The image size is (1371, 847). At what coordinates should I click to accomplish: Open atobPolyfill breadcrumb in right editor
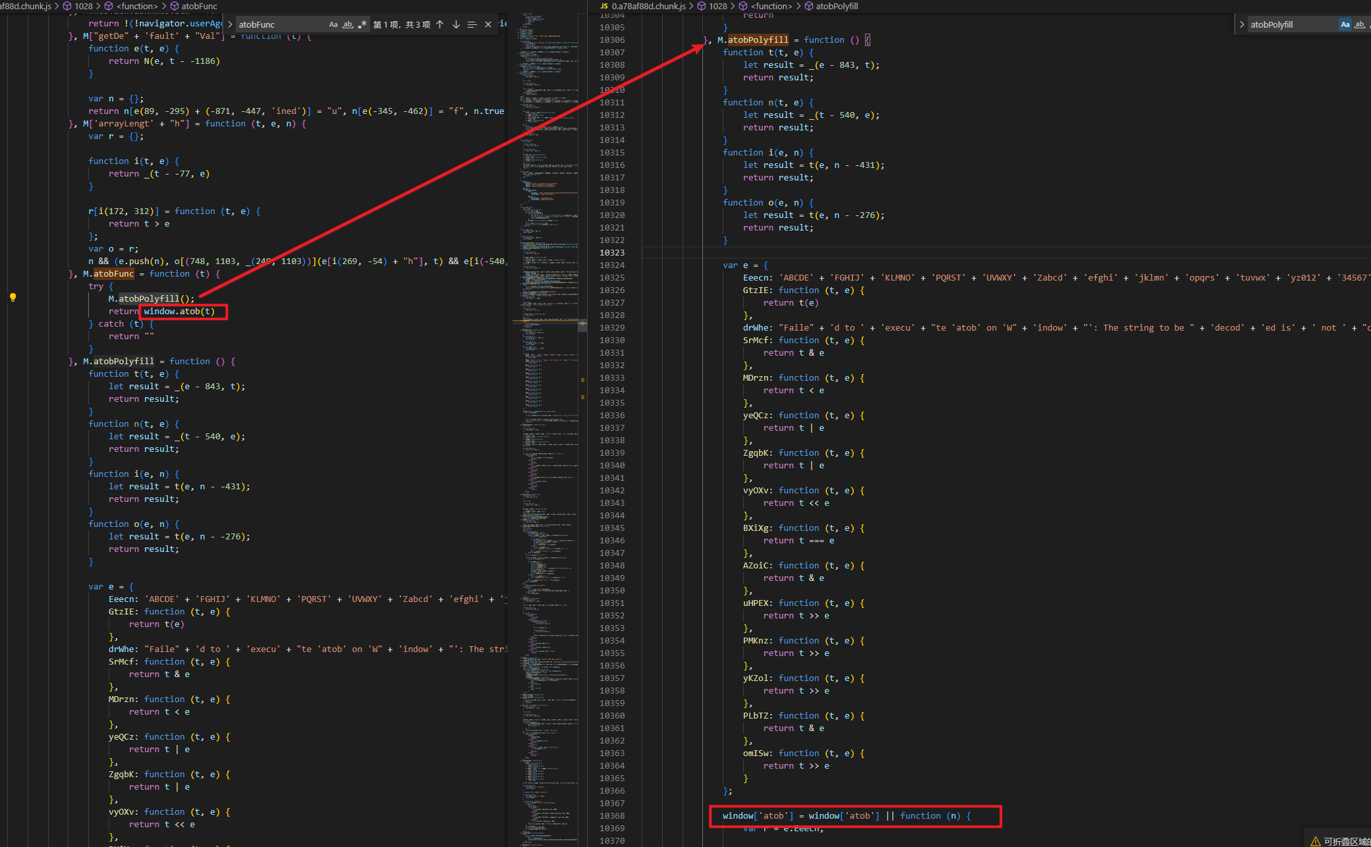tap(837, 6)
